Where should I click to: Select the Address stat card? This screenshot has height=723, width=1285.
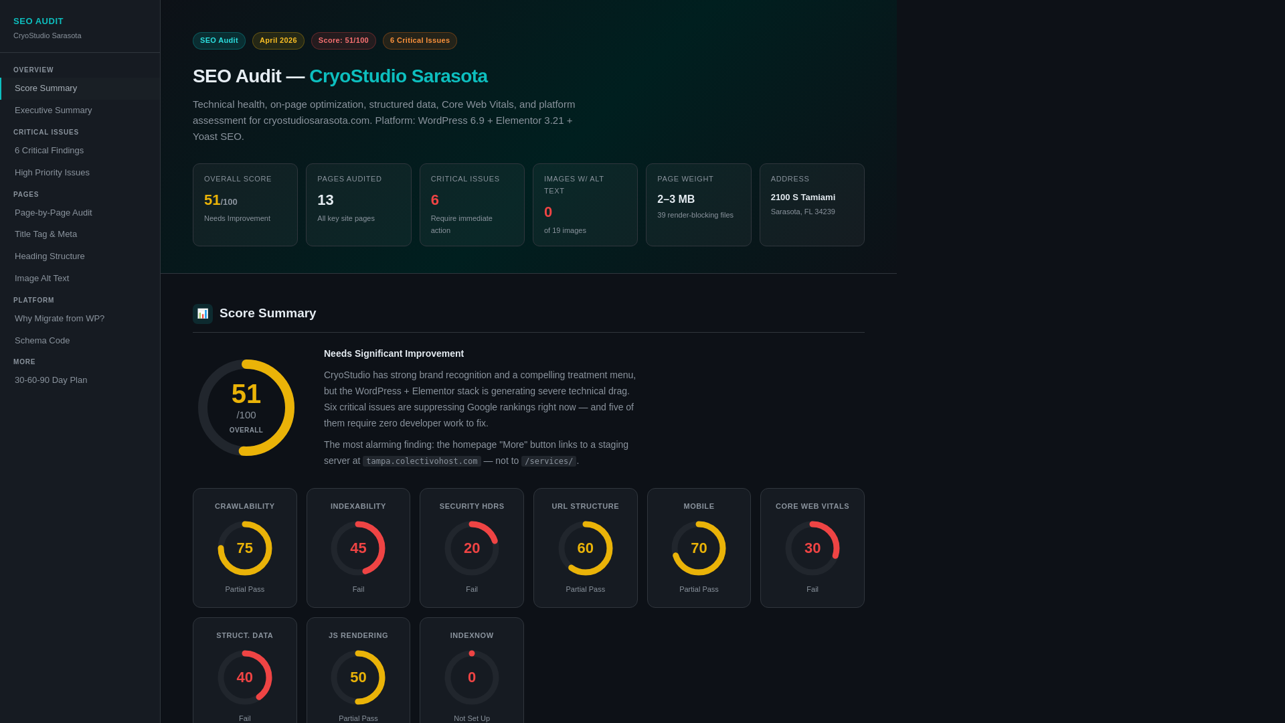[x=812, y=205]
